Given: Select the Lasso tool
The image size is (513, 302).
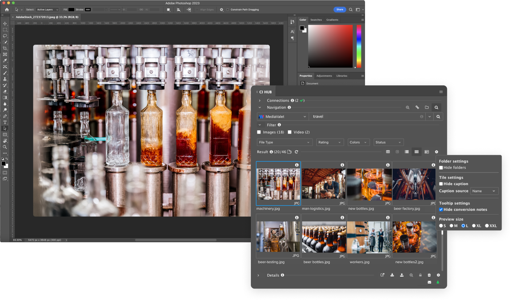Looking at the screenshot, I should (x=5, y=36).
